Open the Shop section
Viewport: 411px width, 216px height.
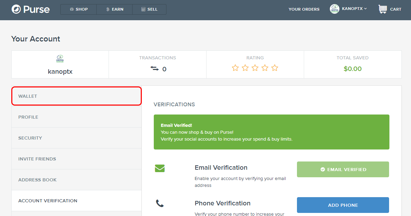click(78, 9)
